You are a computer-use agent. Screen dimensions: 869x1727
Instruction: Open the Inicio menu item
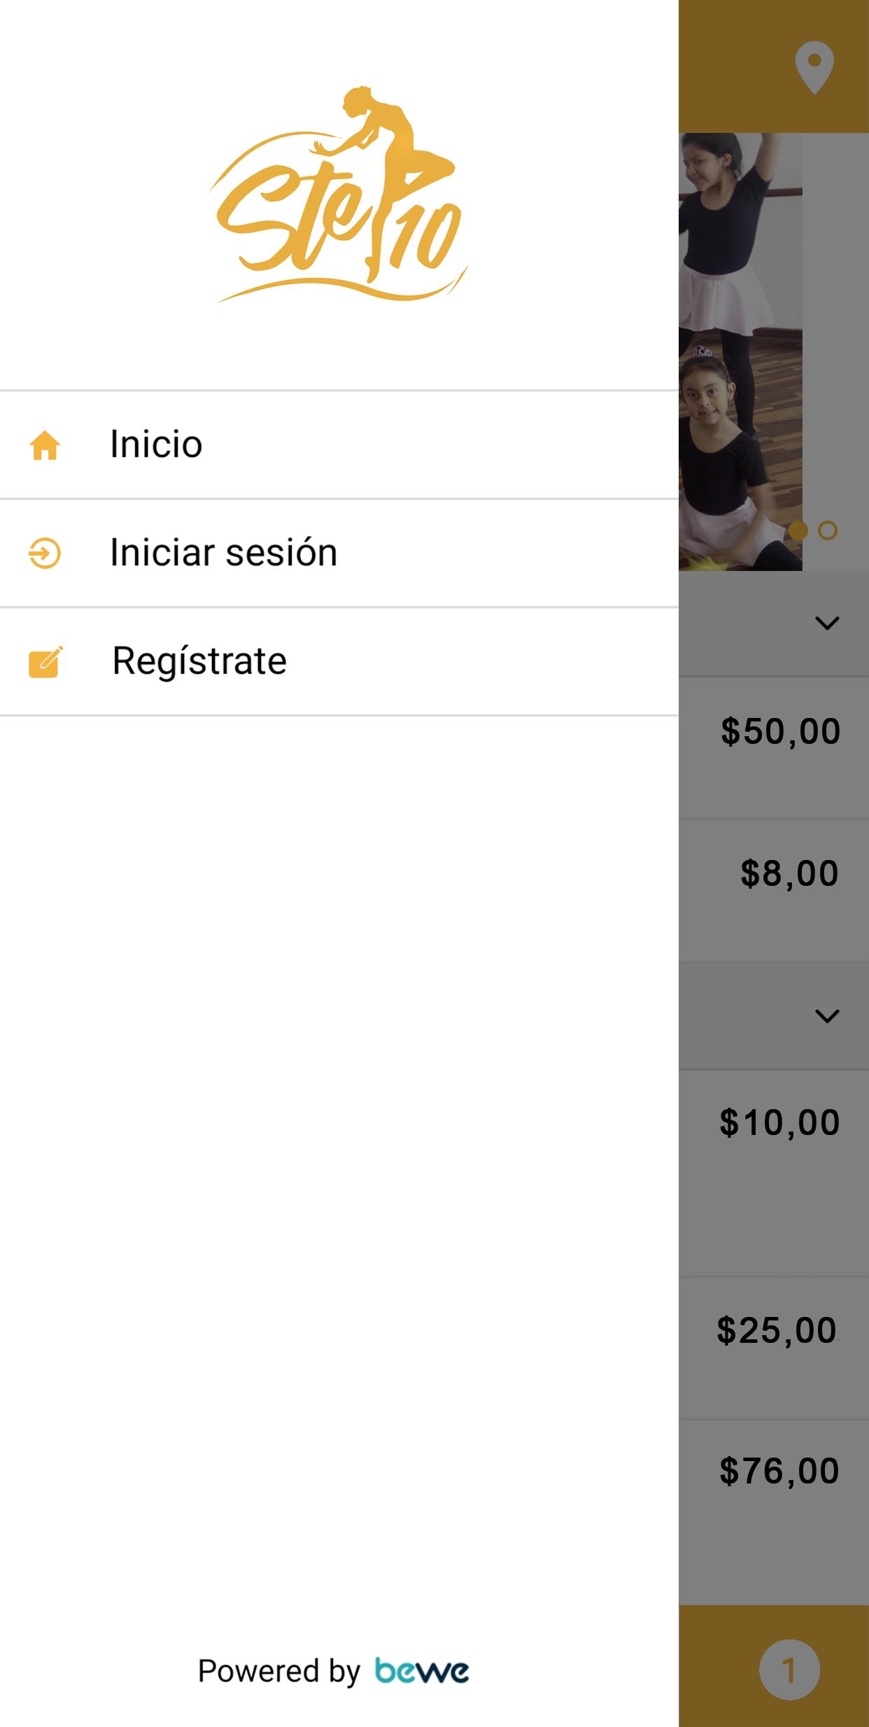point(339,445)
